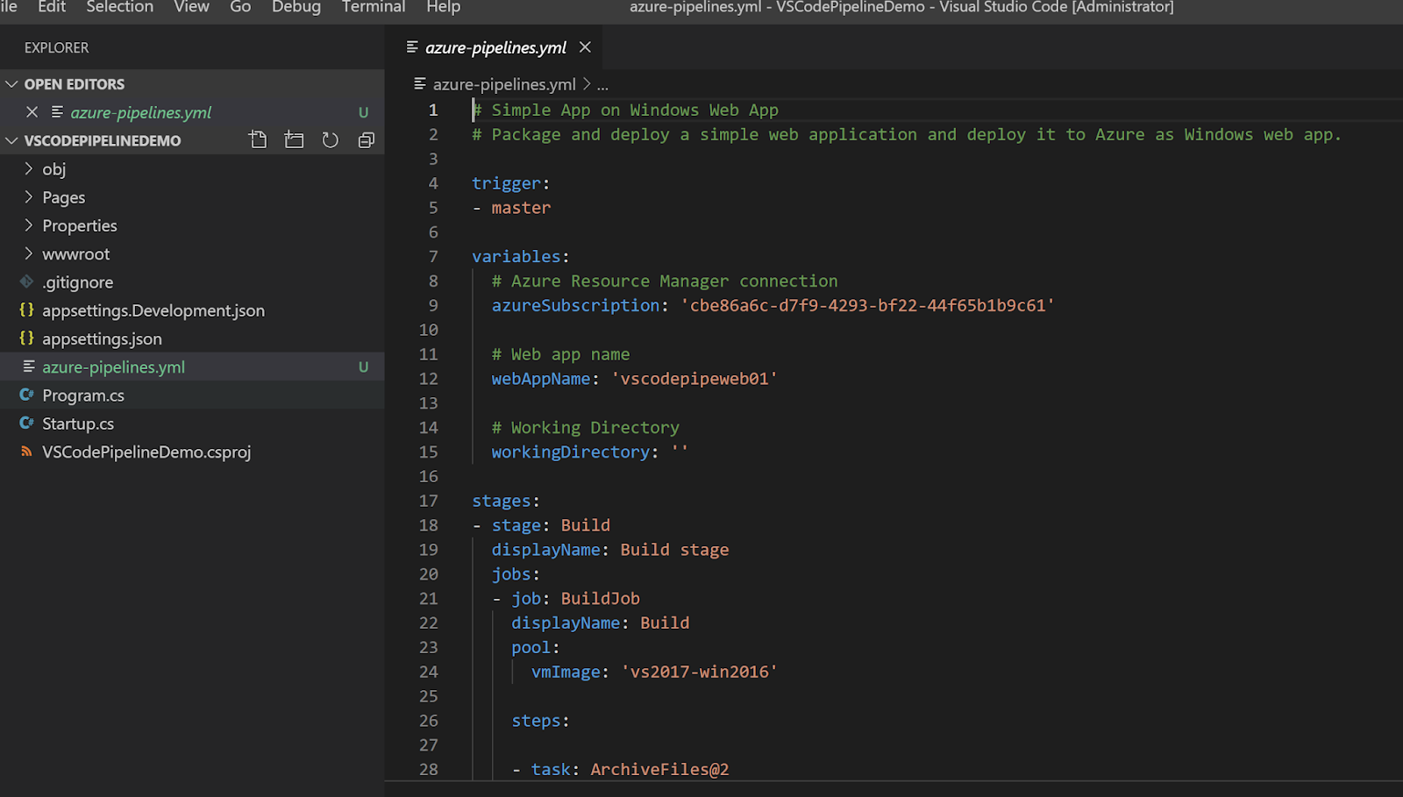Image resolution: width=1403 pixels, height=797 pixels.
Task: Collapse the VSCODEPIPELINEDEMO folder tree
Action: [11, 139]
